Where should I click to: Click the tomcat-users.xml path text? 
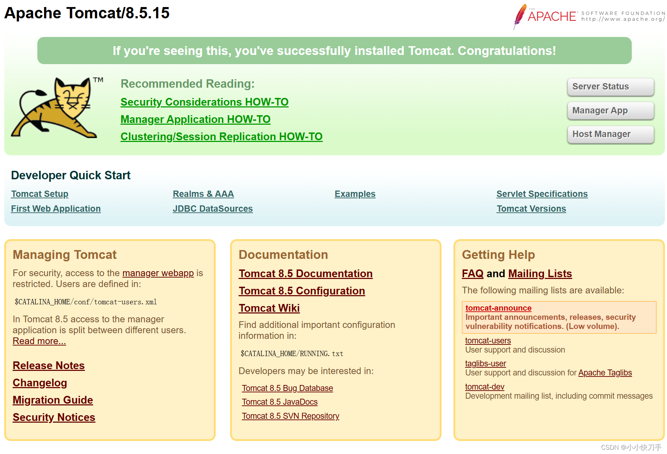86,302
